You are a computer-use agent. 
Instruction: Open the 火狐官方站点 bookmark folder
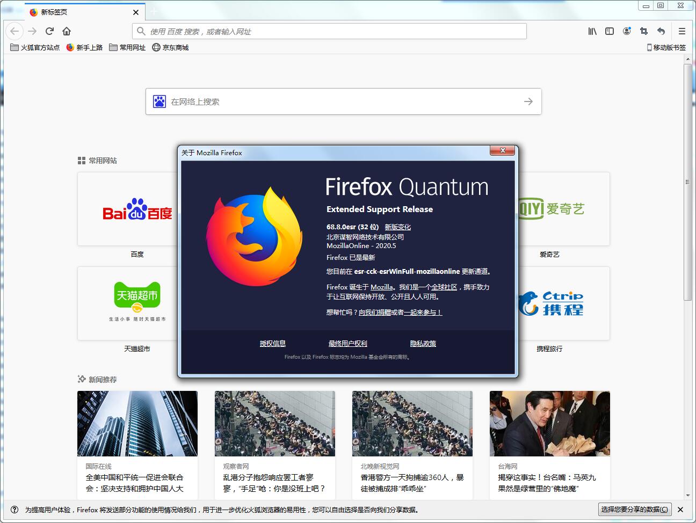tap(35, 47)
